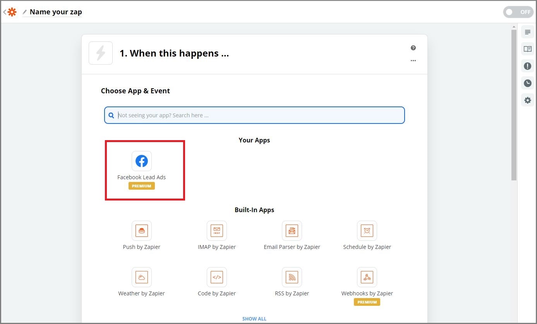Screen dimensions: 537x324
Task: Open the zap description notes sidebar icon
Action: [x=527, y=32]
